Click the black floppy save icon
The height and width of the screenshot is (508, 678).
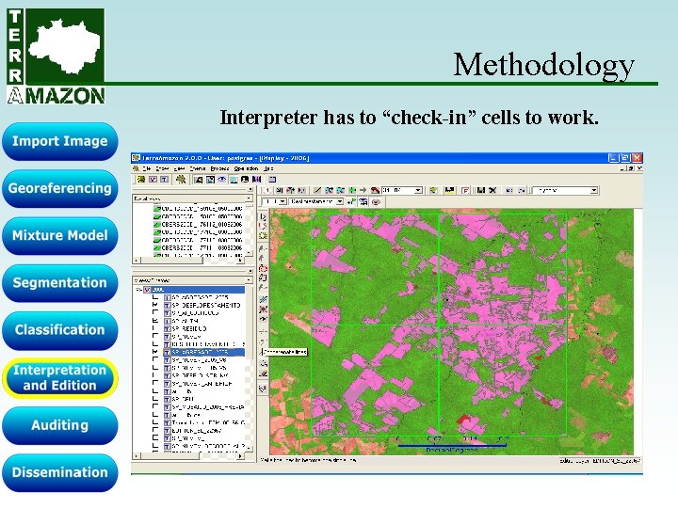click(480, 190)
